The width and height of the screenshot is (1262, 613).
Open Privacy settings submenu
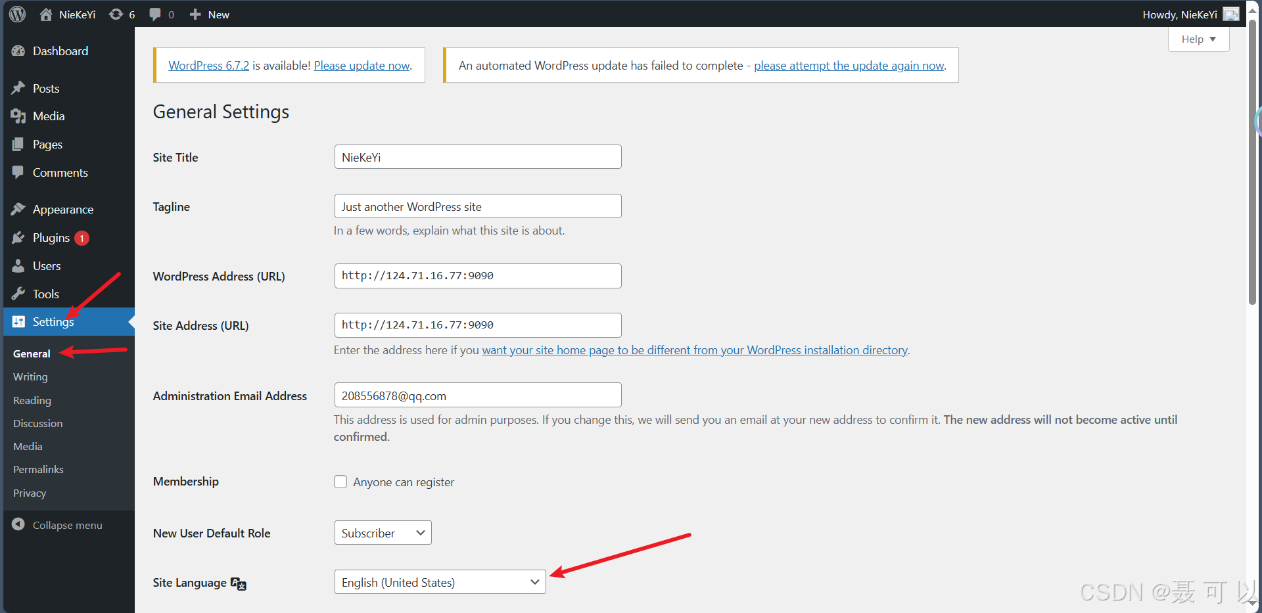[30, 493]
